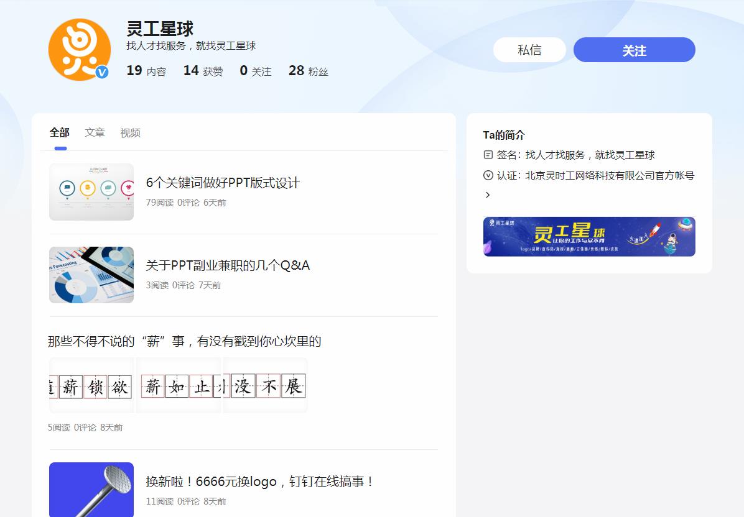Click 认证 北京灵时工网络科技有限公司 text
This screenshot has width=744, height=517.
(x=595, y=175)
